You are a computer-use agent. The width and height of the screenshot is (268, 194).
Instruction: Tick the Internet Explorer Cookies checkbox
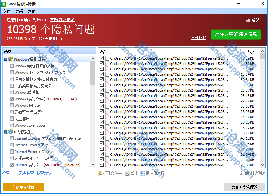[12, 152]
